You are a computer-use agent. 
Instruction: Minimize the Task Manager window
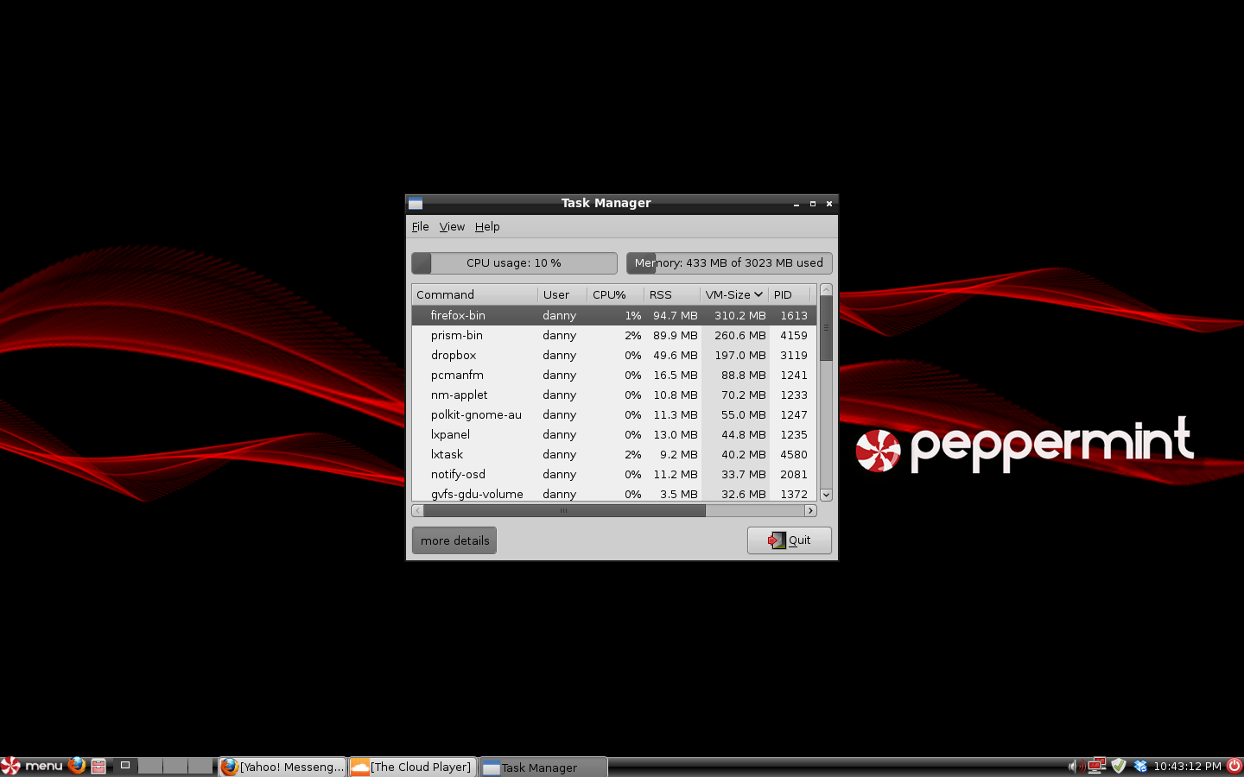797,205
